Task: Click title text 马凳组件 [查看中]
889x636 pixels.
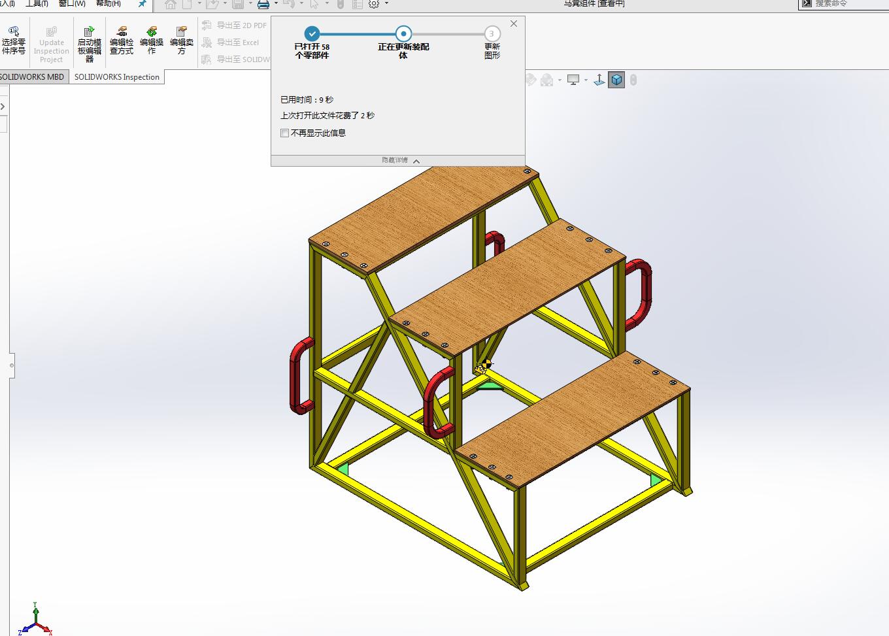Action: point(594,4)
